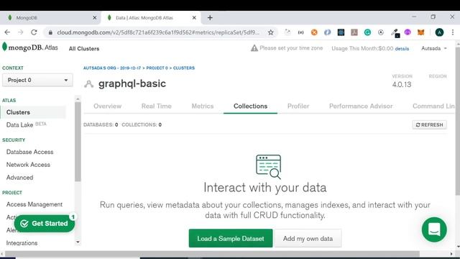Viewport: 460px width, 259px height.
Task: Select the Collections tab
Action: tap(250, 106)
